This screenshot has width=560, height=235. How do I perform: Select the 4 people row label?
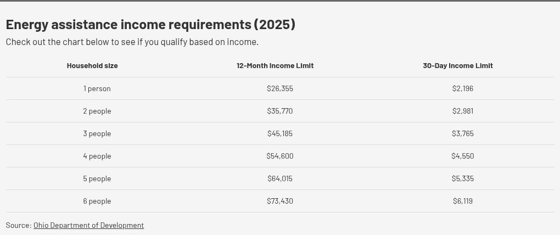point(97,156)
